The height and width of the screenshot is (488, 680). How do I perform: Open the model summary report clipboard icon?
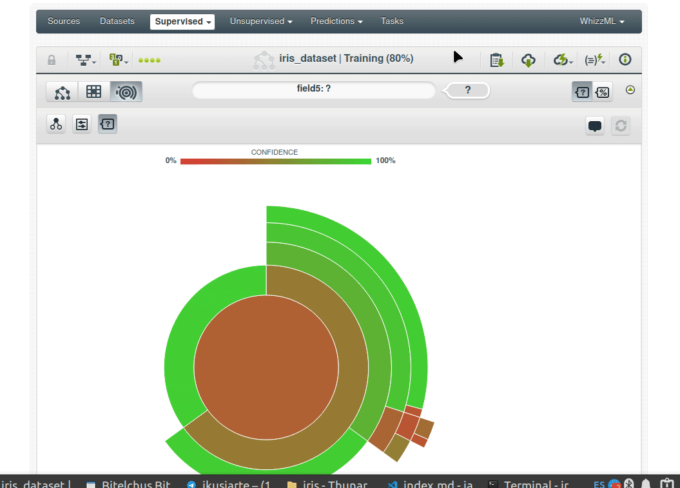tap(496, 60)
